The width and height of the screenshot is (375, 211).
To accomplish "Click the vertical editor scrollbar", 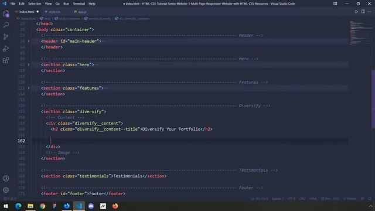I will 373,99.
